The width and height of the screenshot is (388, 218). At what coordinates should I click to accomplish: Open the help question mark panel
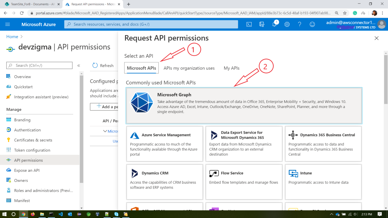(x=300, y=24)
